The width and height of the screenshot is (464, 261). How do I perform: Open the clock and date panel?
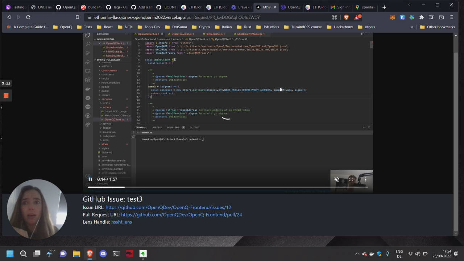click(x=442, y=254)
